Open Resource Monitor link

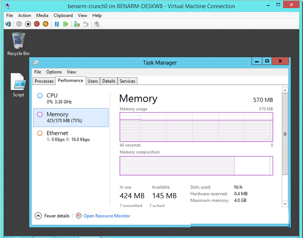coord(107,216)
